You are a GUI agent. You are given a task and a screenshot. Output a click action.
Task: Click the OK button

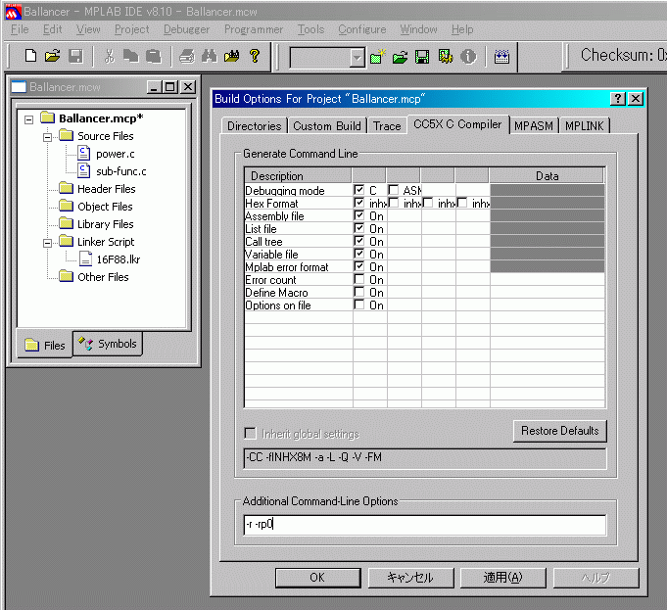click(x=317, y=578)
